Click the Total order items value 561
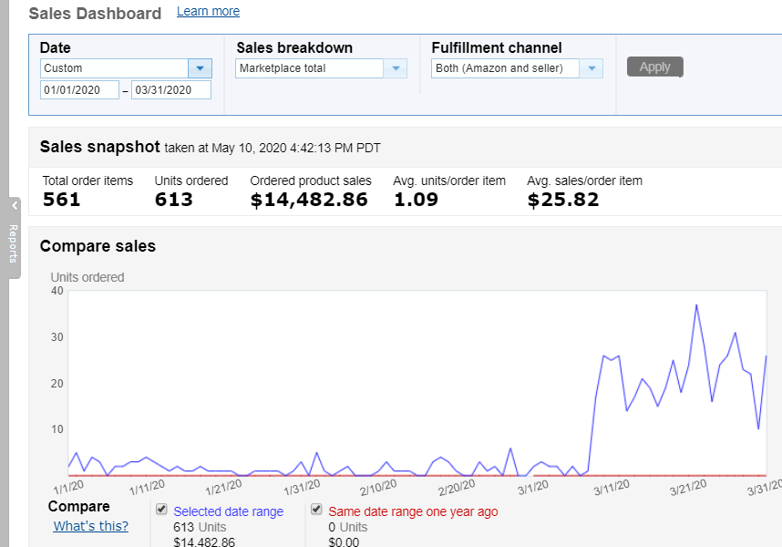 (62, 200)
